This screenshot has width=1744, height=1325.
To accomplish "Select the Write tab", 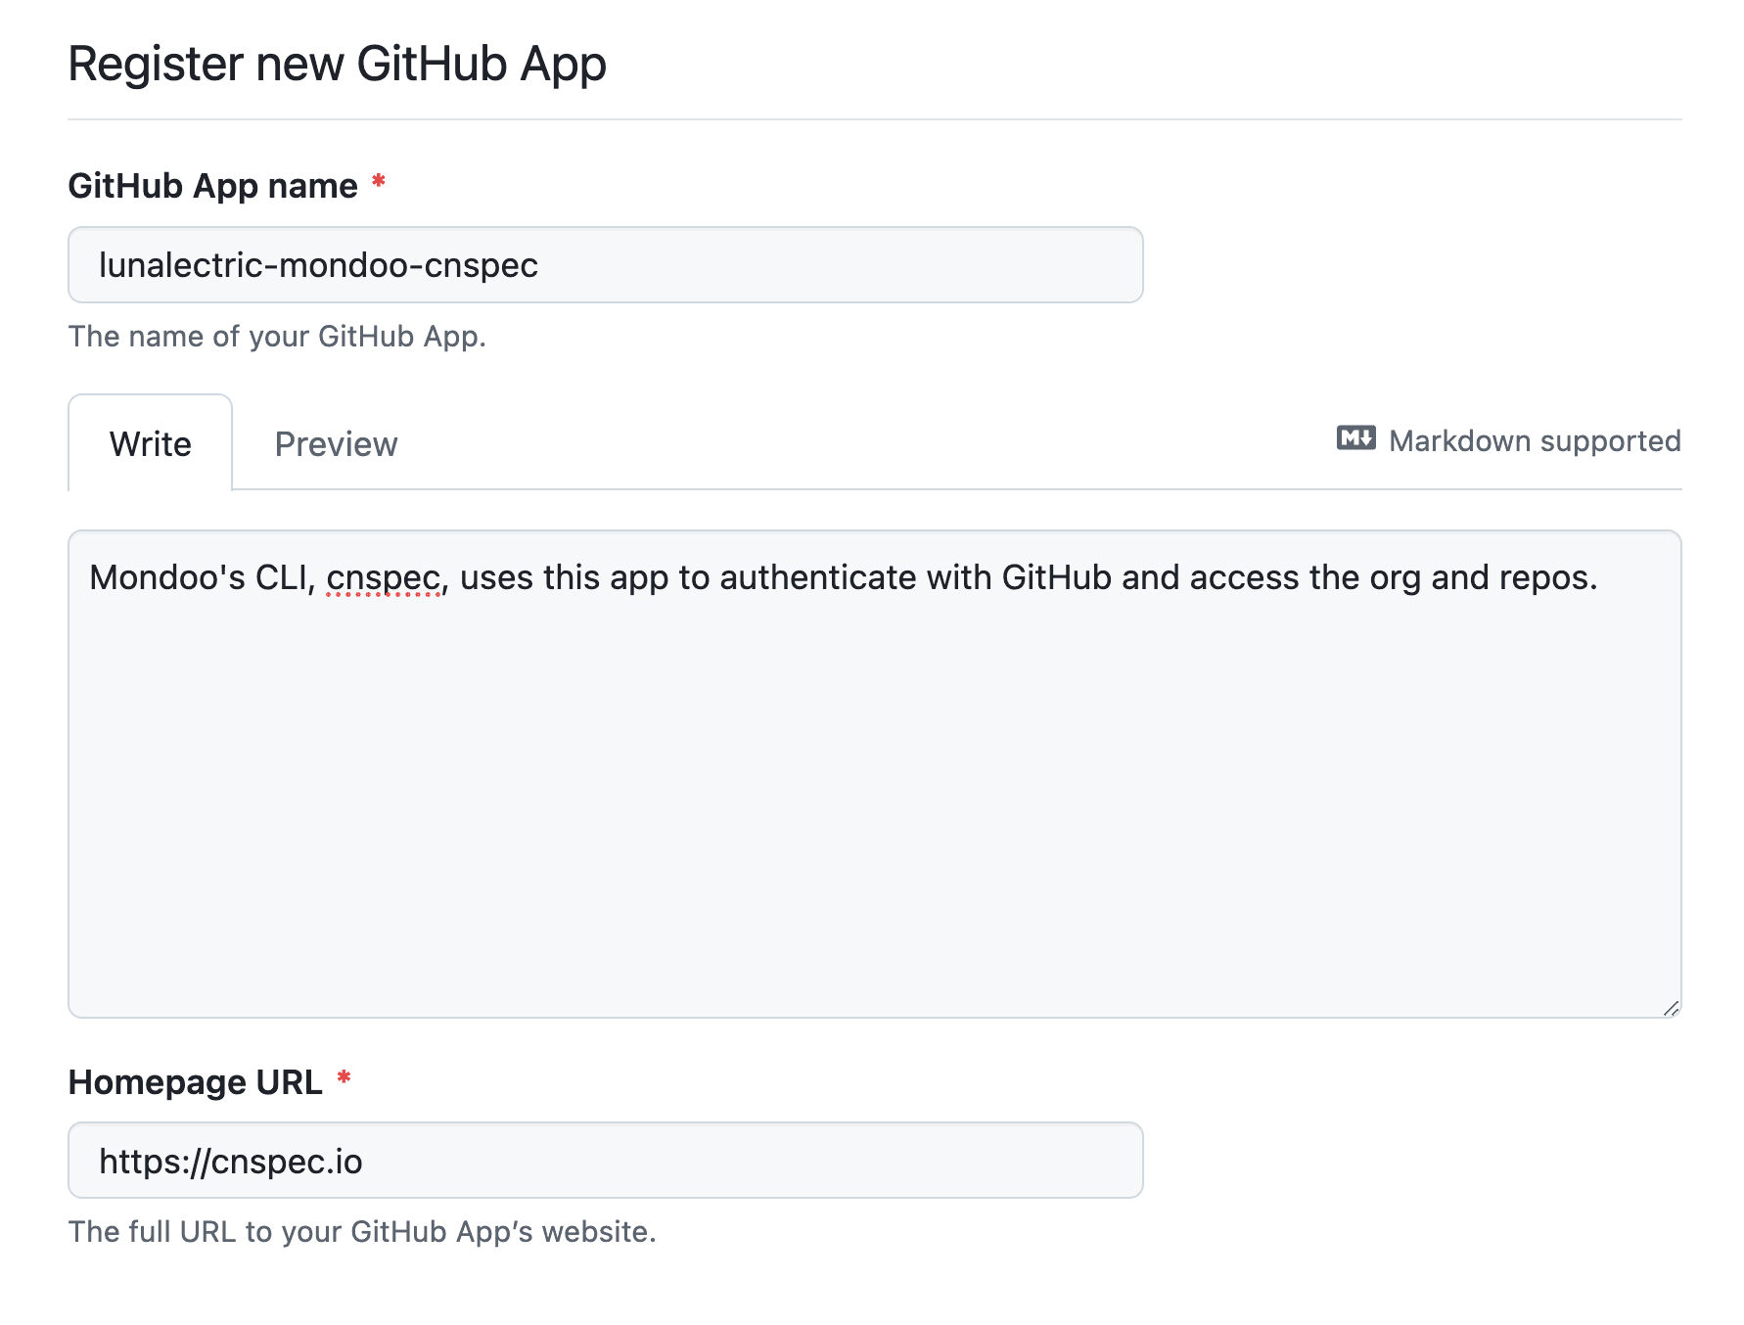I will point(150,443).
